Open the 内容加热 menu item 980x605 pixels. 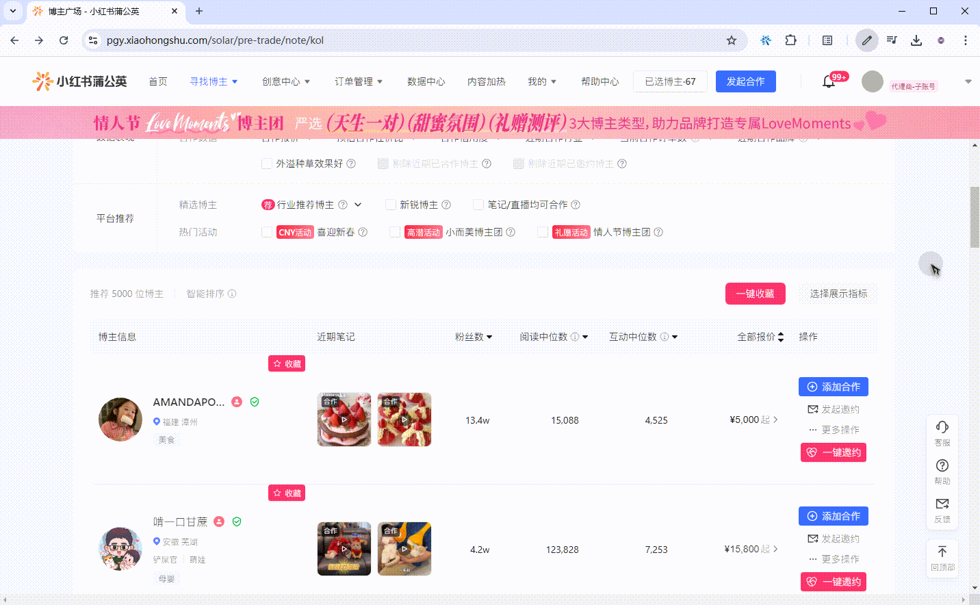pyautogui.click(x=486, y=81)
